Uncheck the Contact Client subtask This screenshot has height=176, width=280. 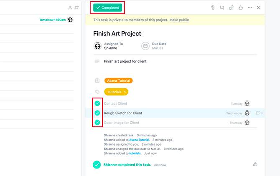97,103
